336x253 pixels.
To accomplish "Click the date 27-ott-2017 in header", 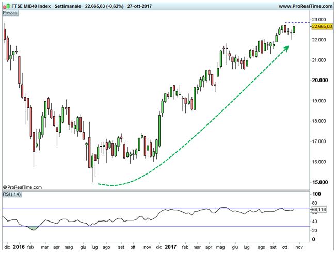I will [x=139, y=6].
